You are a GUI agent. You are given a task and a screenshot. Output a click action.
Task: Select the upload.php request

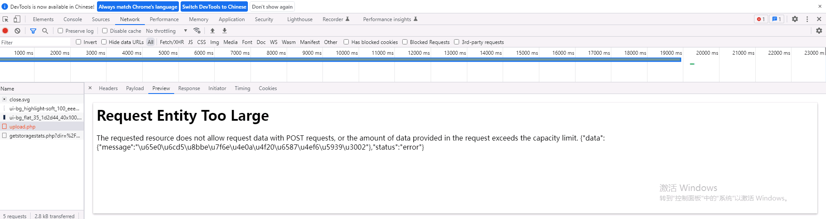[22, 127]
